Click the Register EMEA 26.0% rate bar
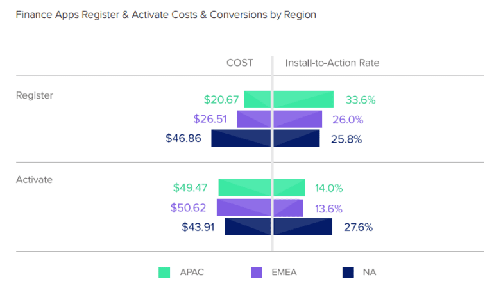494x286 pixels. coord(298,119)
